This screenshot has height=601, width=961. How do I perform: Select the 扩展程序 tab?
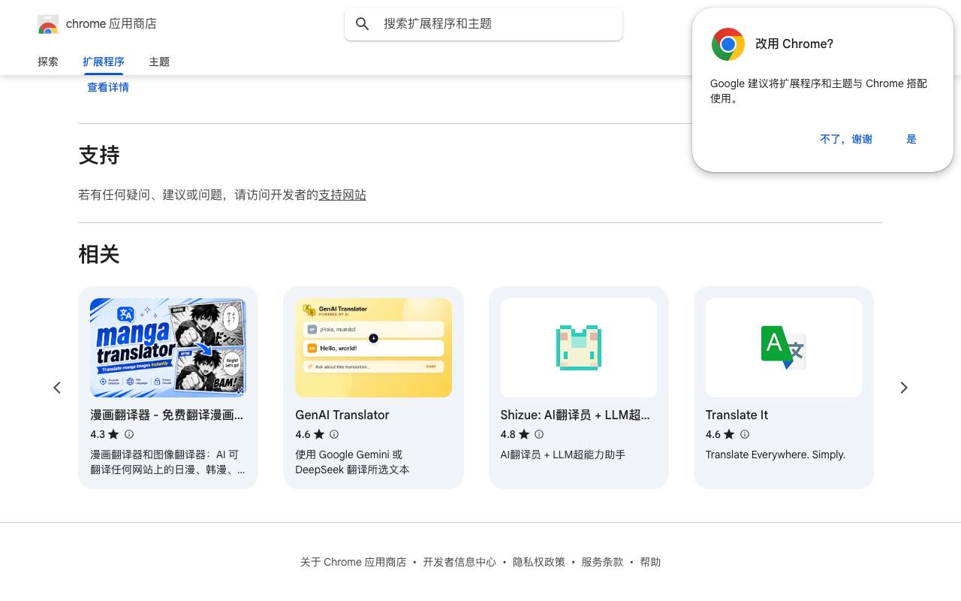coord(104,62)
